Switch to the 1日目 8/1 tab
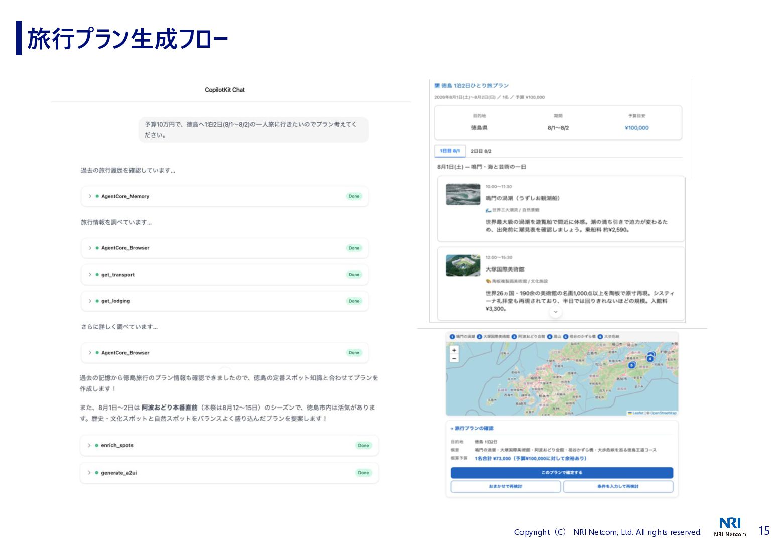783x542 pixels. click(450, 151)
